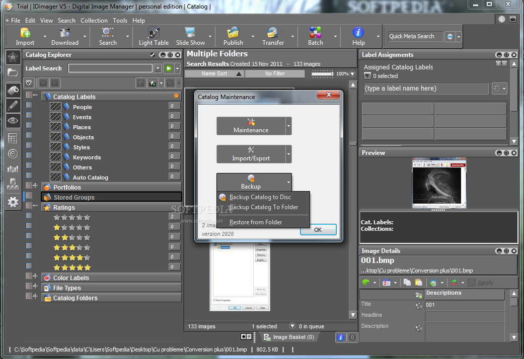Expand the File Types section

click(35, 286)
